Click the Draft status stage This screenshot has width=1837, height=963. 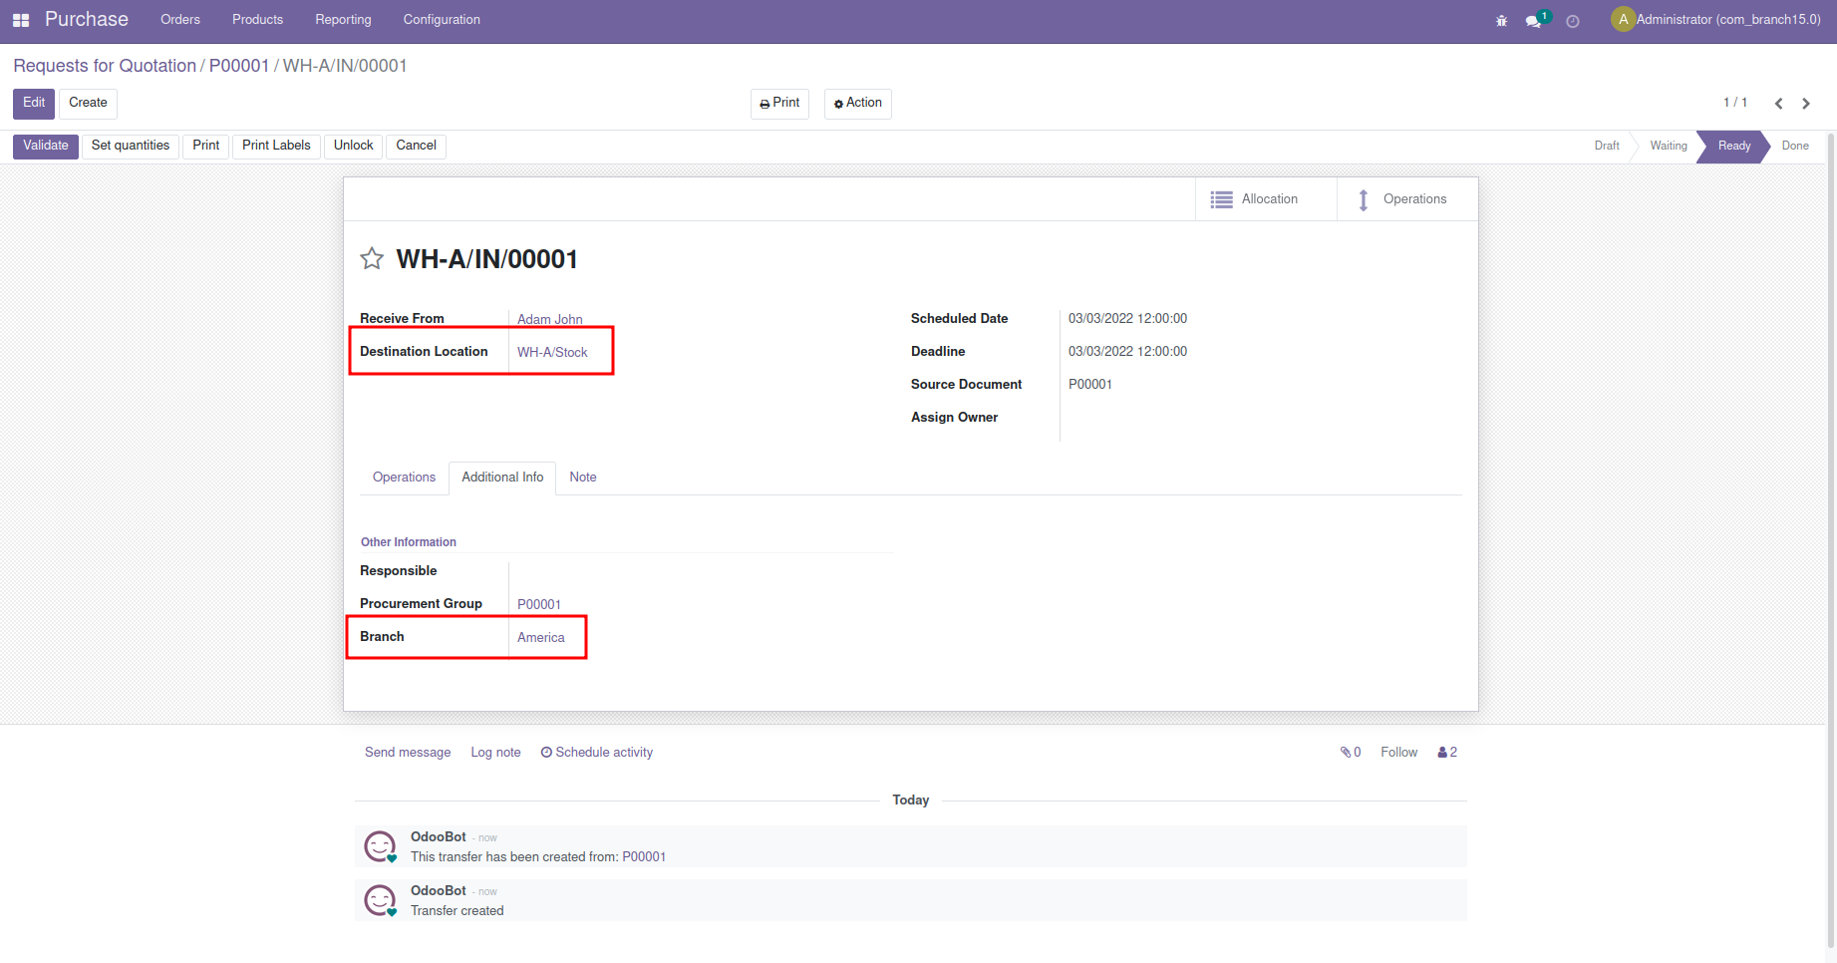(x=1607, y=147)
